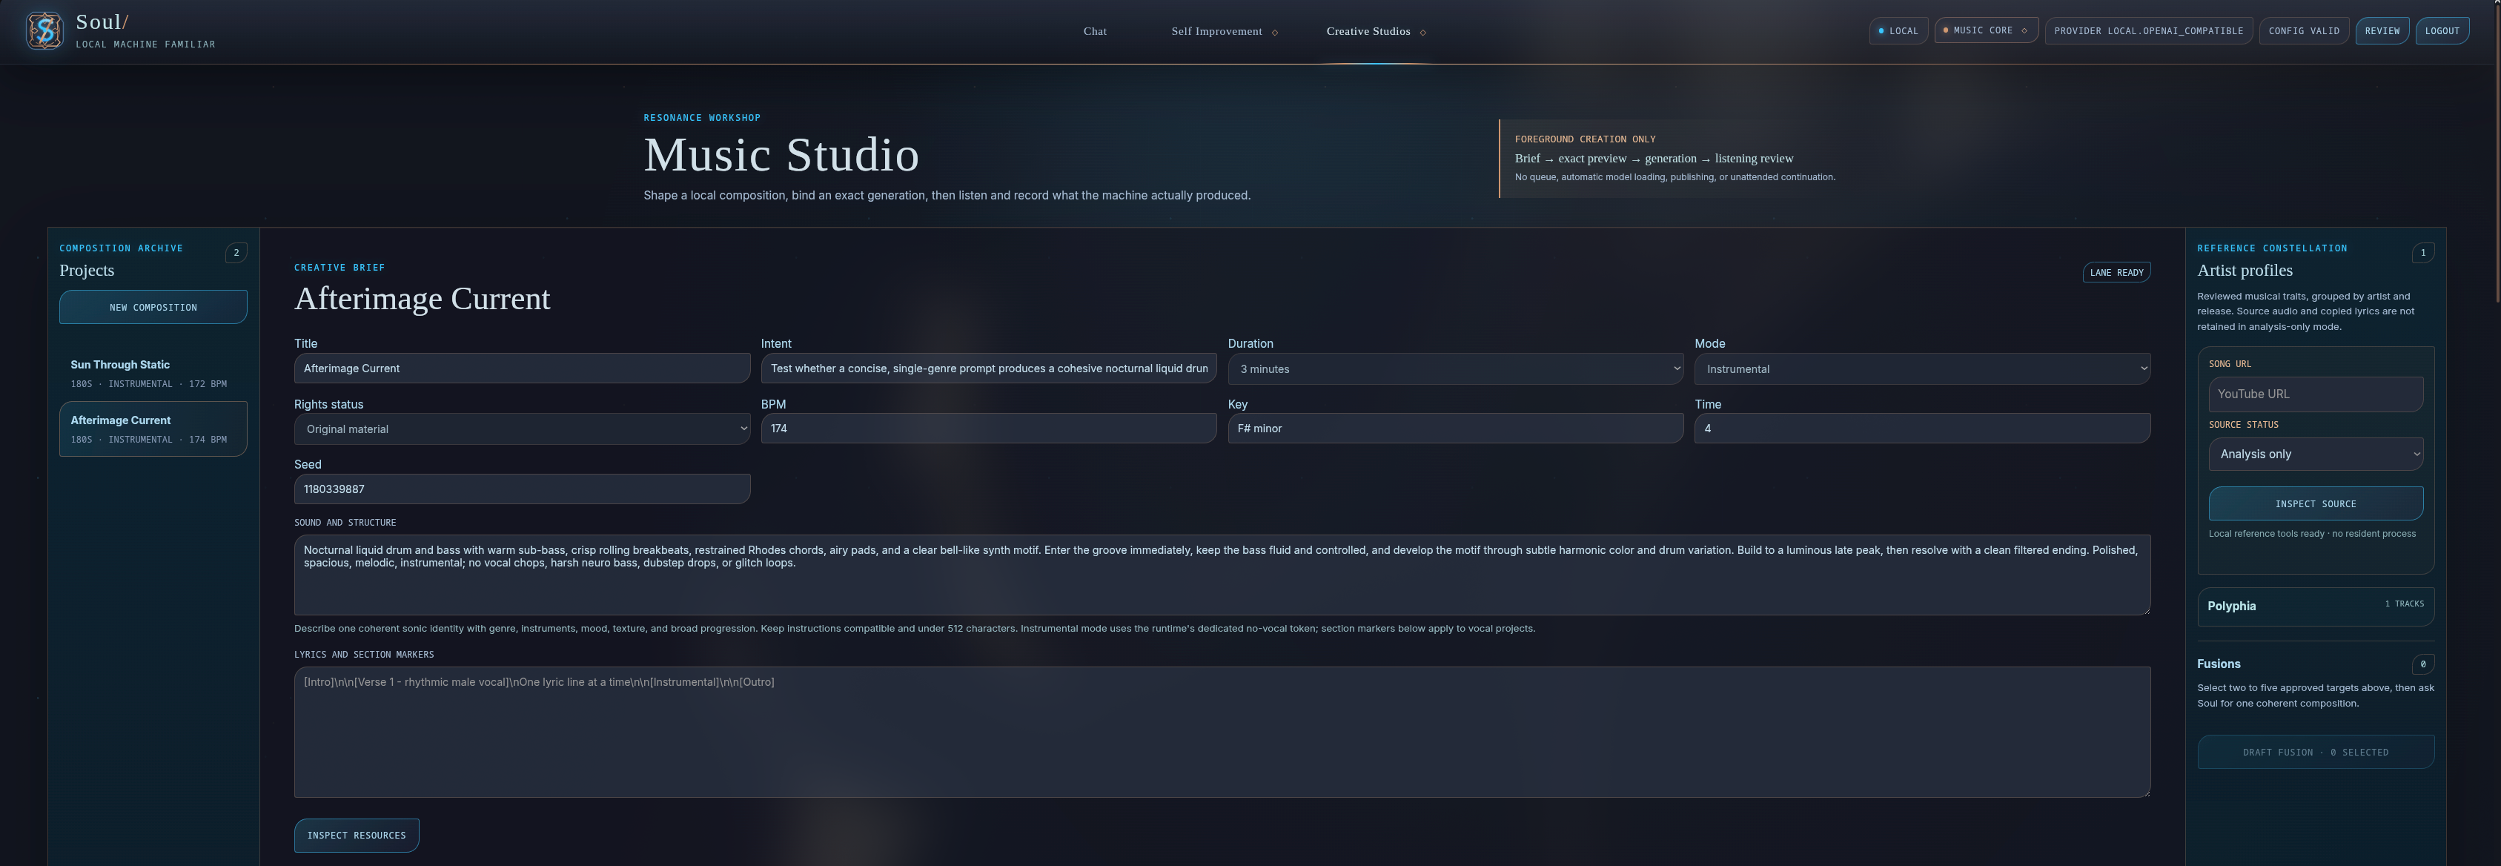Image resolution: width=2501 pixels, height=866 pixels.
Task: Click into the Title input field
Action: point(523,368)
